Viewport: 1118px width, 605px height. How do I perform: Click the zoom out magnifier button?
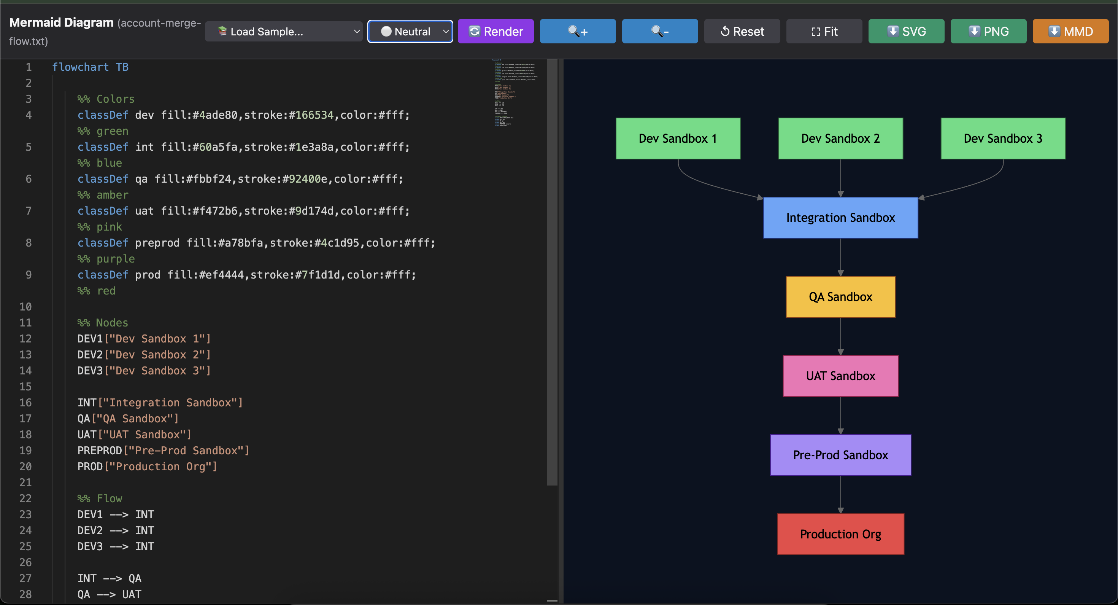[659, 31]
